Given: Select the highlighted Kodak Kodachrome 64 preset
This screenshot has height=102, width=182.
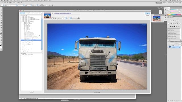Looking at the screenshot, I should pyautogui.click(x=31, y=40).
